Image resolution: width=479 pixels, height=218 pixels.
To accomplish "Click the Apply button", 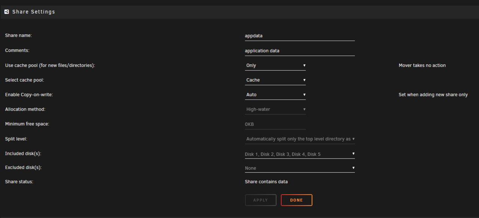I will [x=260, y=200].
